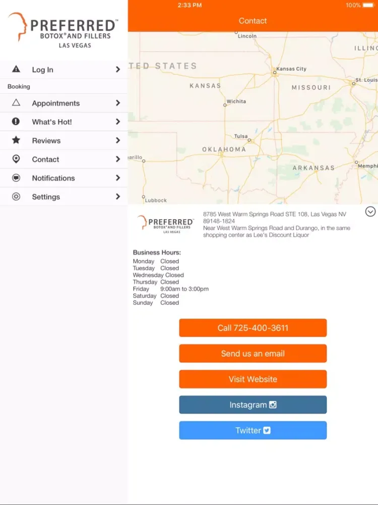Image resolution: width=378 pixels, height=505 pixels.
Task: Tap the battery icon in status bar
Action: click(x=368, y=5)
